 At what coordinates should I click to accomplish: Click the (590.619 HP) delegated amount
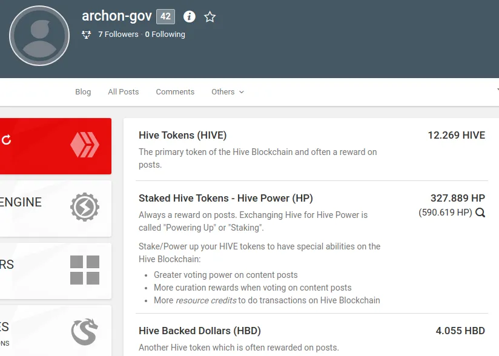tap(445, 213)
